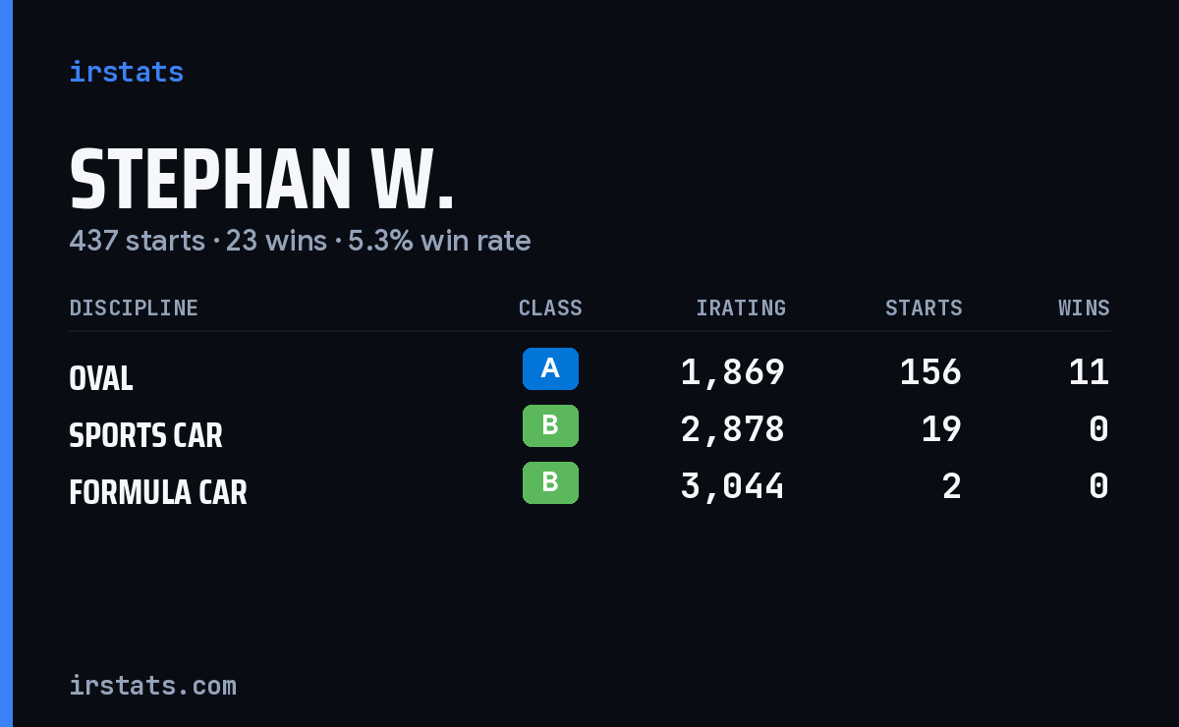Sort by the CLASS column header
This screenshot has width=1179, height=727.
[x=550, y=308]
